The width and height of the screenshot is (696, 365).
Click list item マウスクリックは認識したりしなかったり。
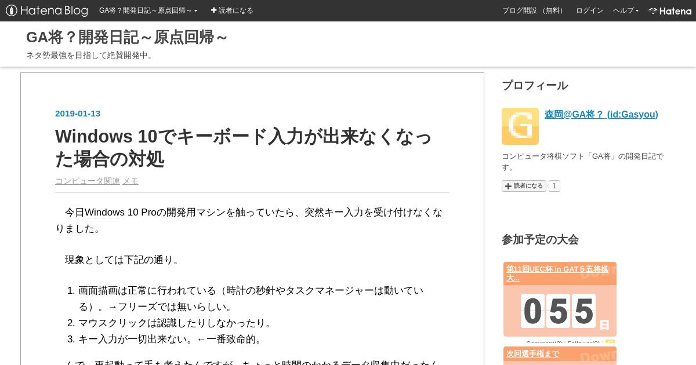176,323
